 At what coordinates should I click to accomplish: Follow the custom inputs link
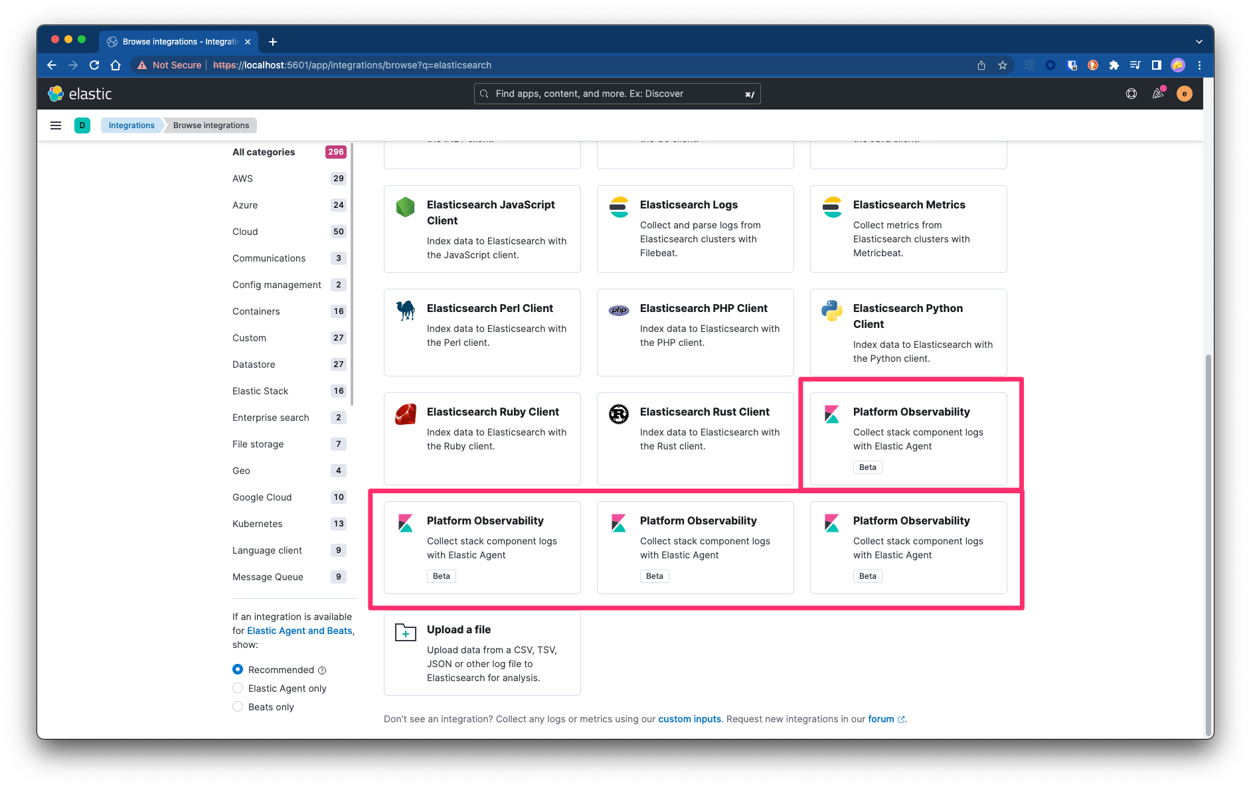click(x=689, y=719)
